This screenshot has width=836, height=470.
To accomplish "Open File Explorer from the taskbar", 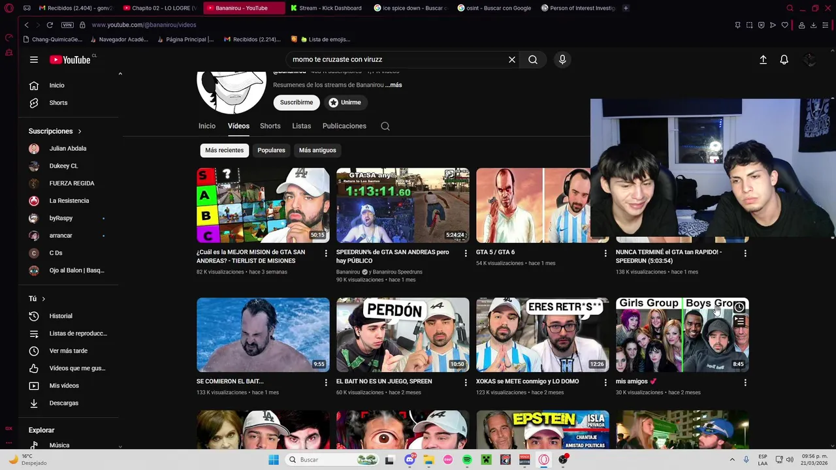I will (x=428, y=460).
